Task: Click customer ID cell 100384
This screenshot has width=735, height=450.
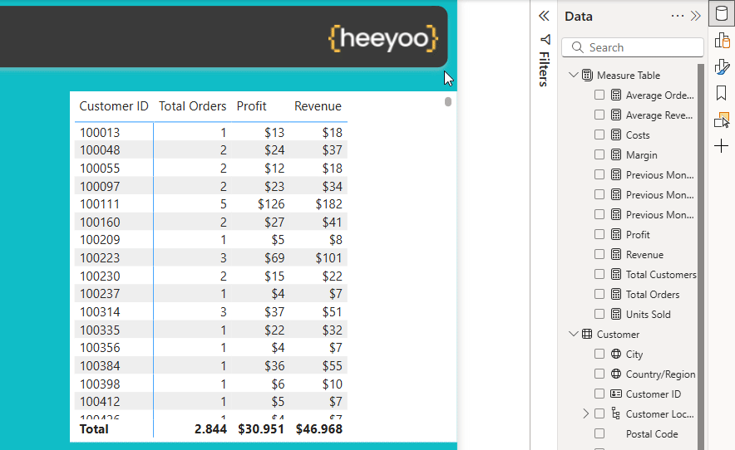Action: 100,366
